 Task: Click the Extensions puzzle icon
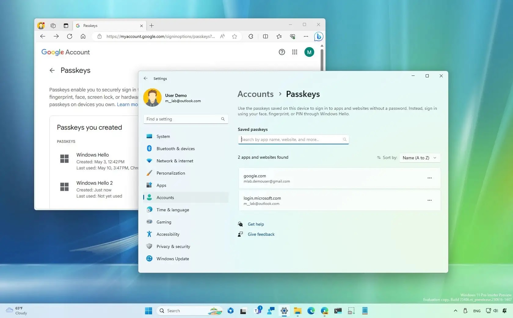[x=251, y=36]
